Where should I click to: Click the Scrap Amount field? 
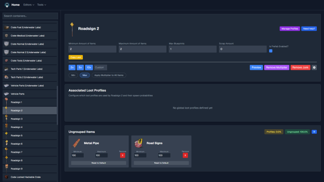[x=243, y=49]
